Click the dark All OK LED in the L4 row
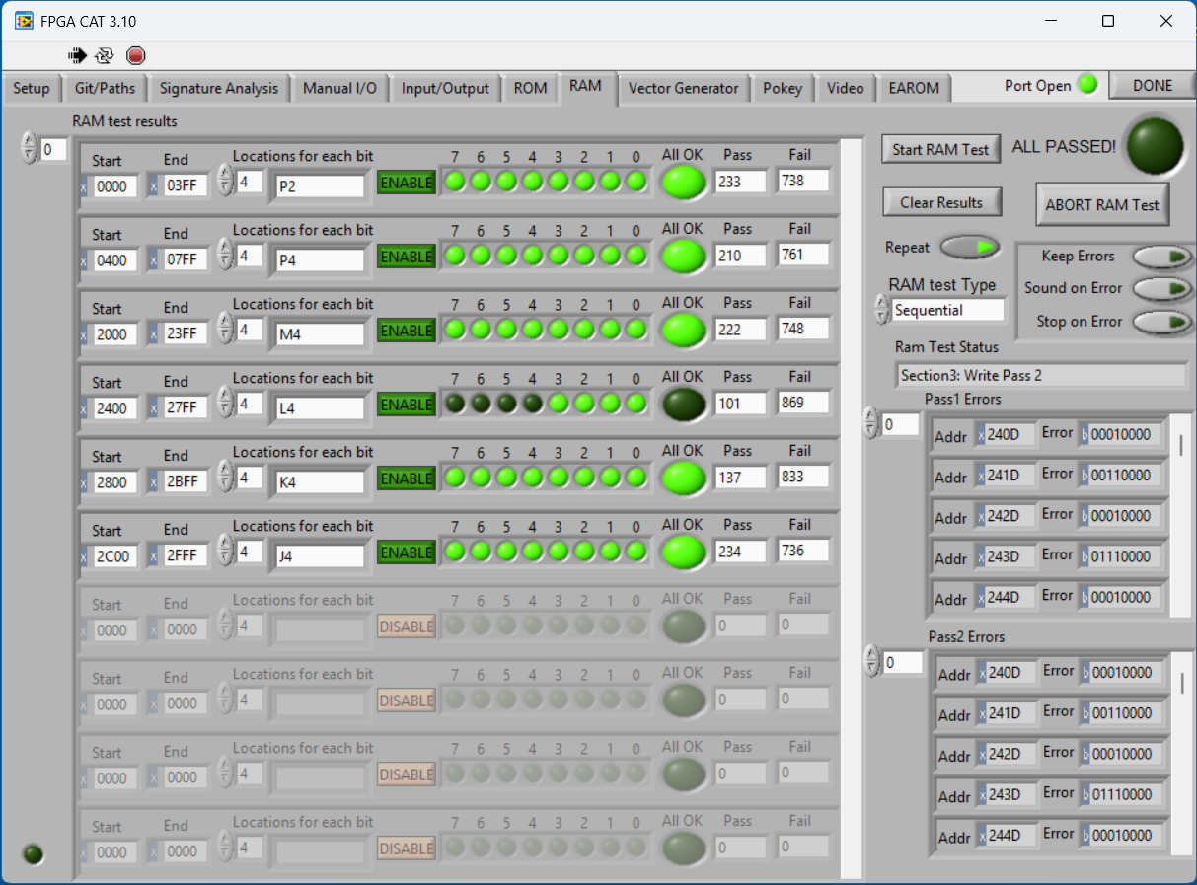 (x=683, y=404)
